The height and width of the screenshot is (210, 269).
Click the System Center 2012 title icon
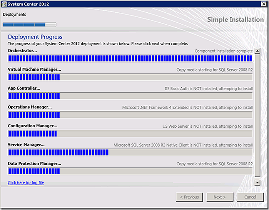[x=4, y=4]
